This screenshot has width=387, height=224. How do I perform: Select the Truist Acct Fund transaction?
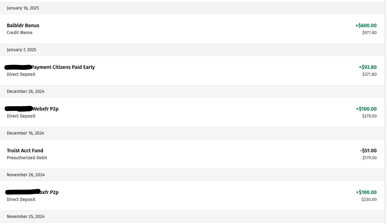25,151
